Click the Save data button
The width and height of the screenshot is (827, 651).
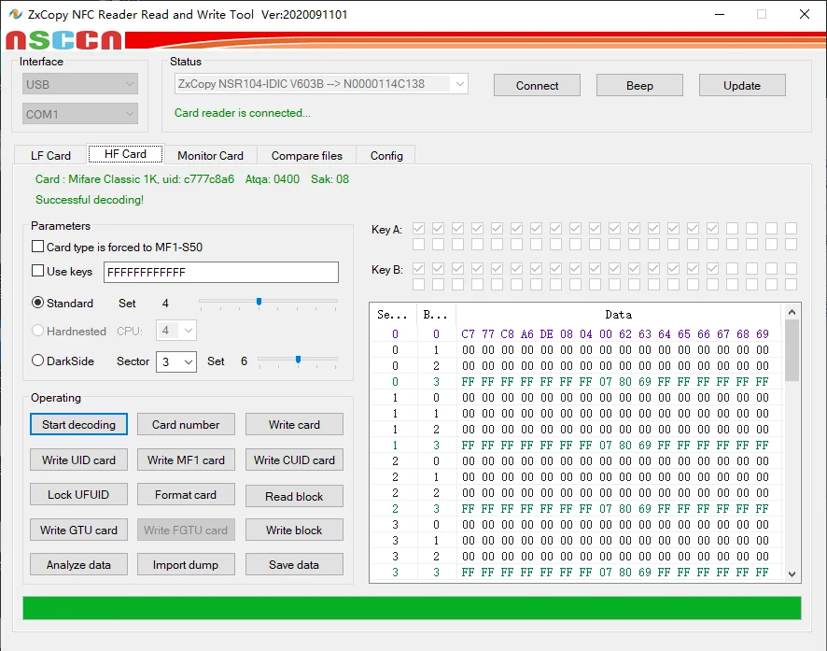(294, 564)
